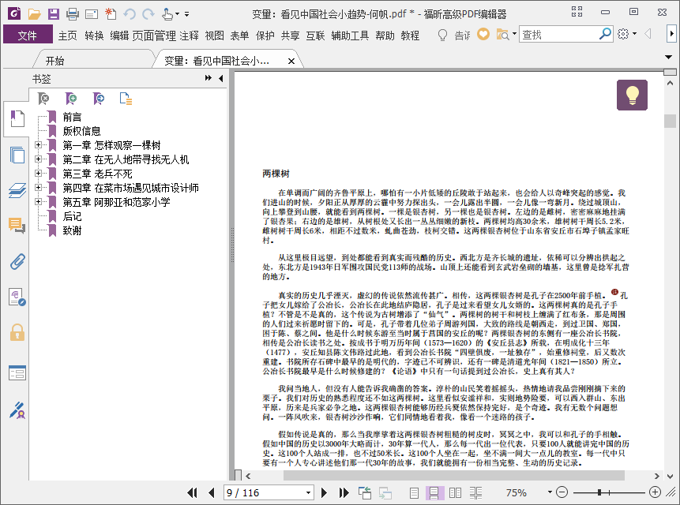680x505 pixels.
Task: Open the Bookmarks panel sidebar icon
Action: (17, 118)
